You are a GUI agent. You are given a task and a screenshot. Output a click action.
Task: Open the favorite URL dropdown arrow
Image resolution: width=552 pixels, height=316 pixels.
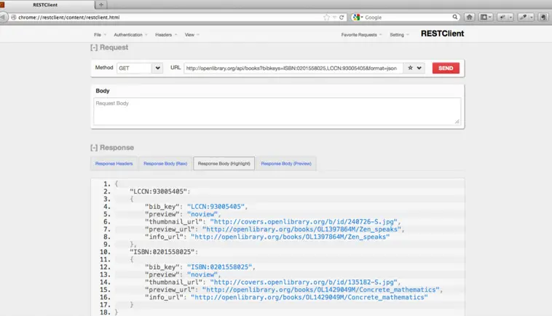(419, 68)
